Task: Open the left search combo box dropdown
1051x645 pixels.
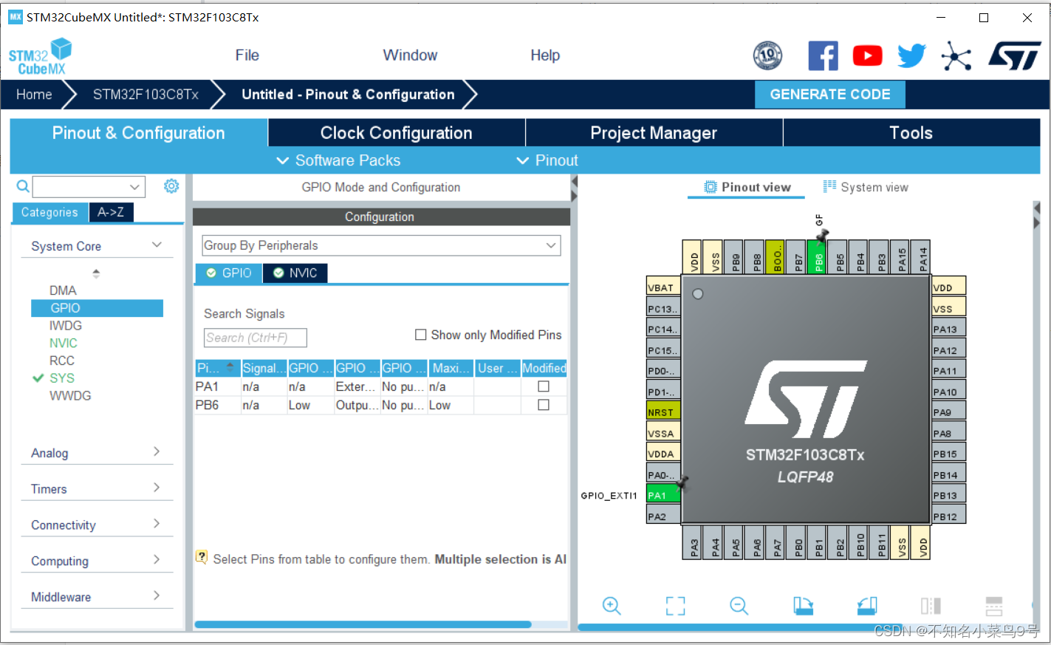Action: [134, 186]
